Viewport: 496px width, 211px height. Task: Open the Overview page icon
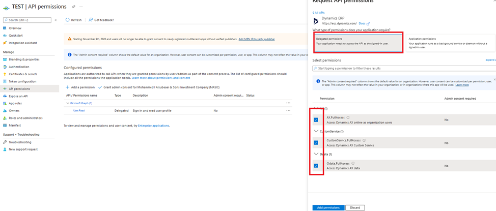pyautogui.click(x=5, y=28)
